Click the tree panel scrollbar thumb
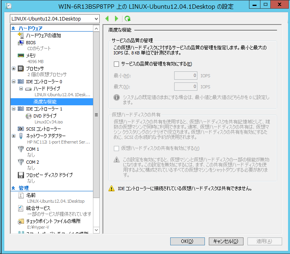290x254 pixels. click(x=97, y=115)
